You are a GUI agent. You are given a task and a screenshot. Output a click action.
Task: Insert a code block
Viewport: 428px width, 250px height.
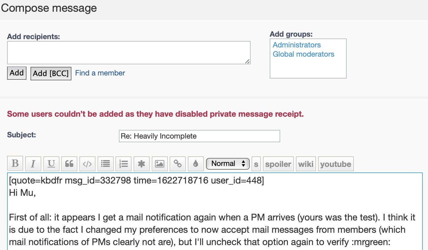pos(87,163)
